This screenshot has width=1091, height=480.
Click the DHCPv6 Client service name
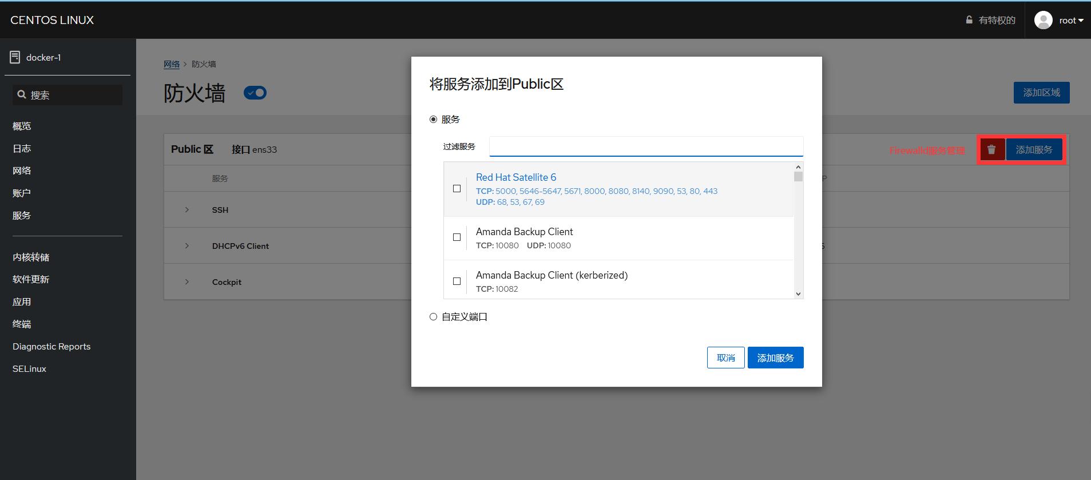click(x=240, y=246)
